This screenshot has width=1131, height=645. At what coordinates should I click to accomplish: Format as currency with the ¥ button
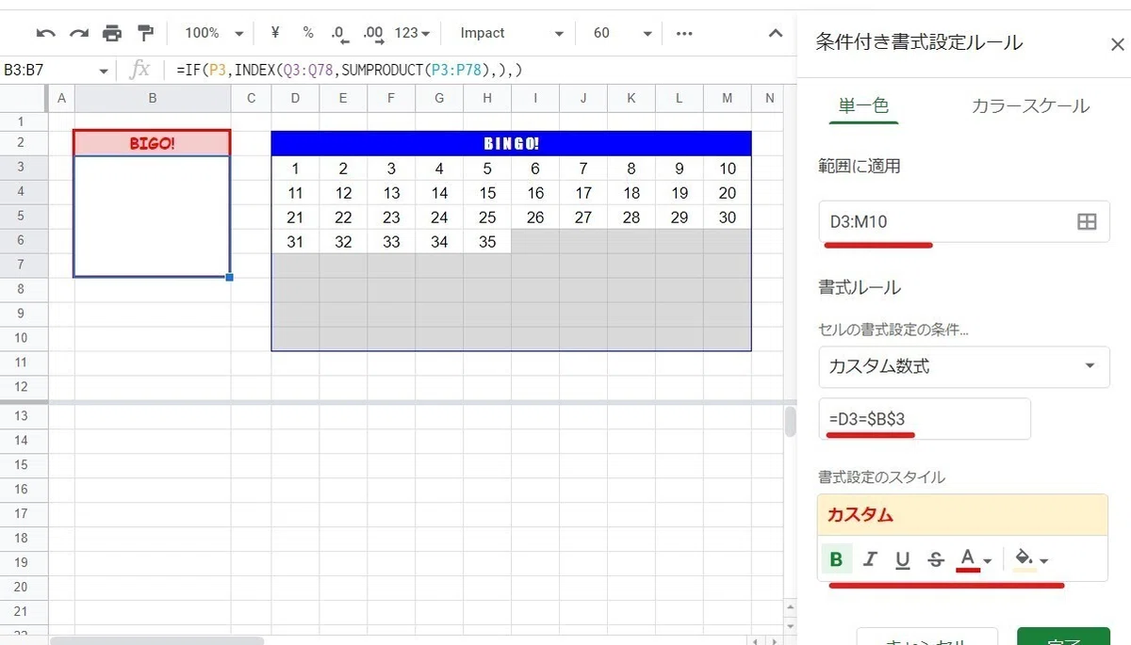pos(275,33)
